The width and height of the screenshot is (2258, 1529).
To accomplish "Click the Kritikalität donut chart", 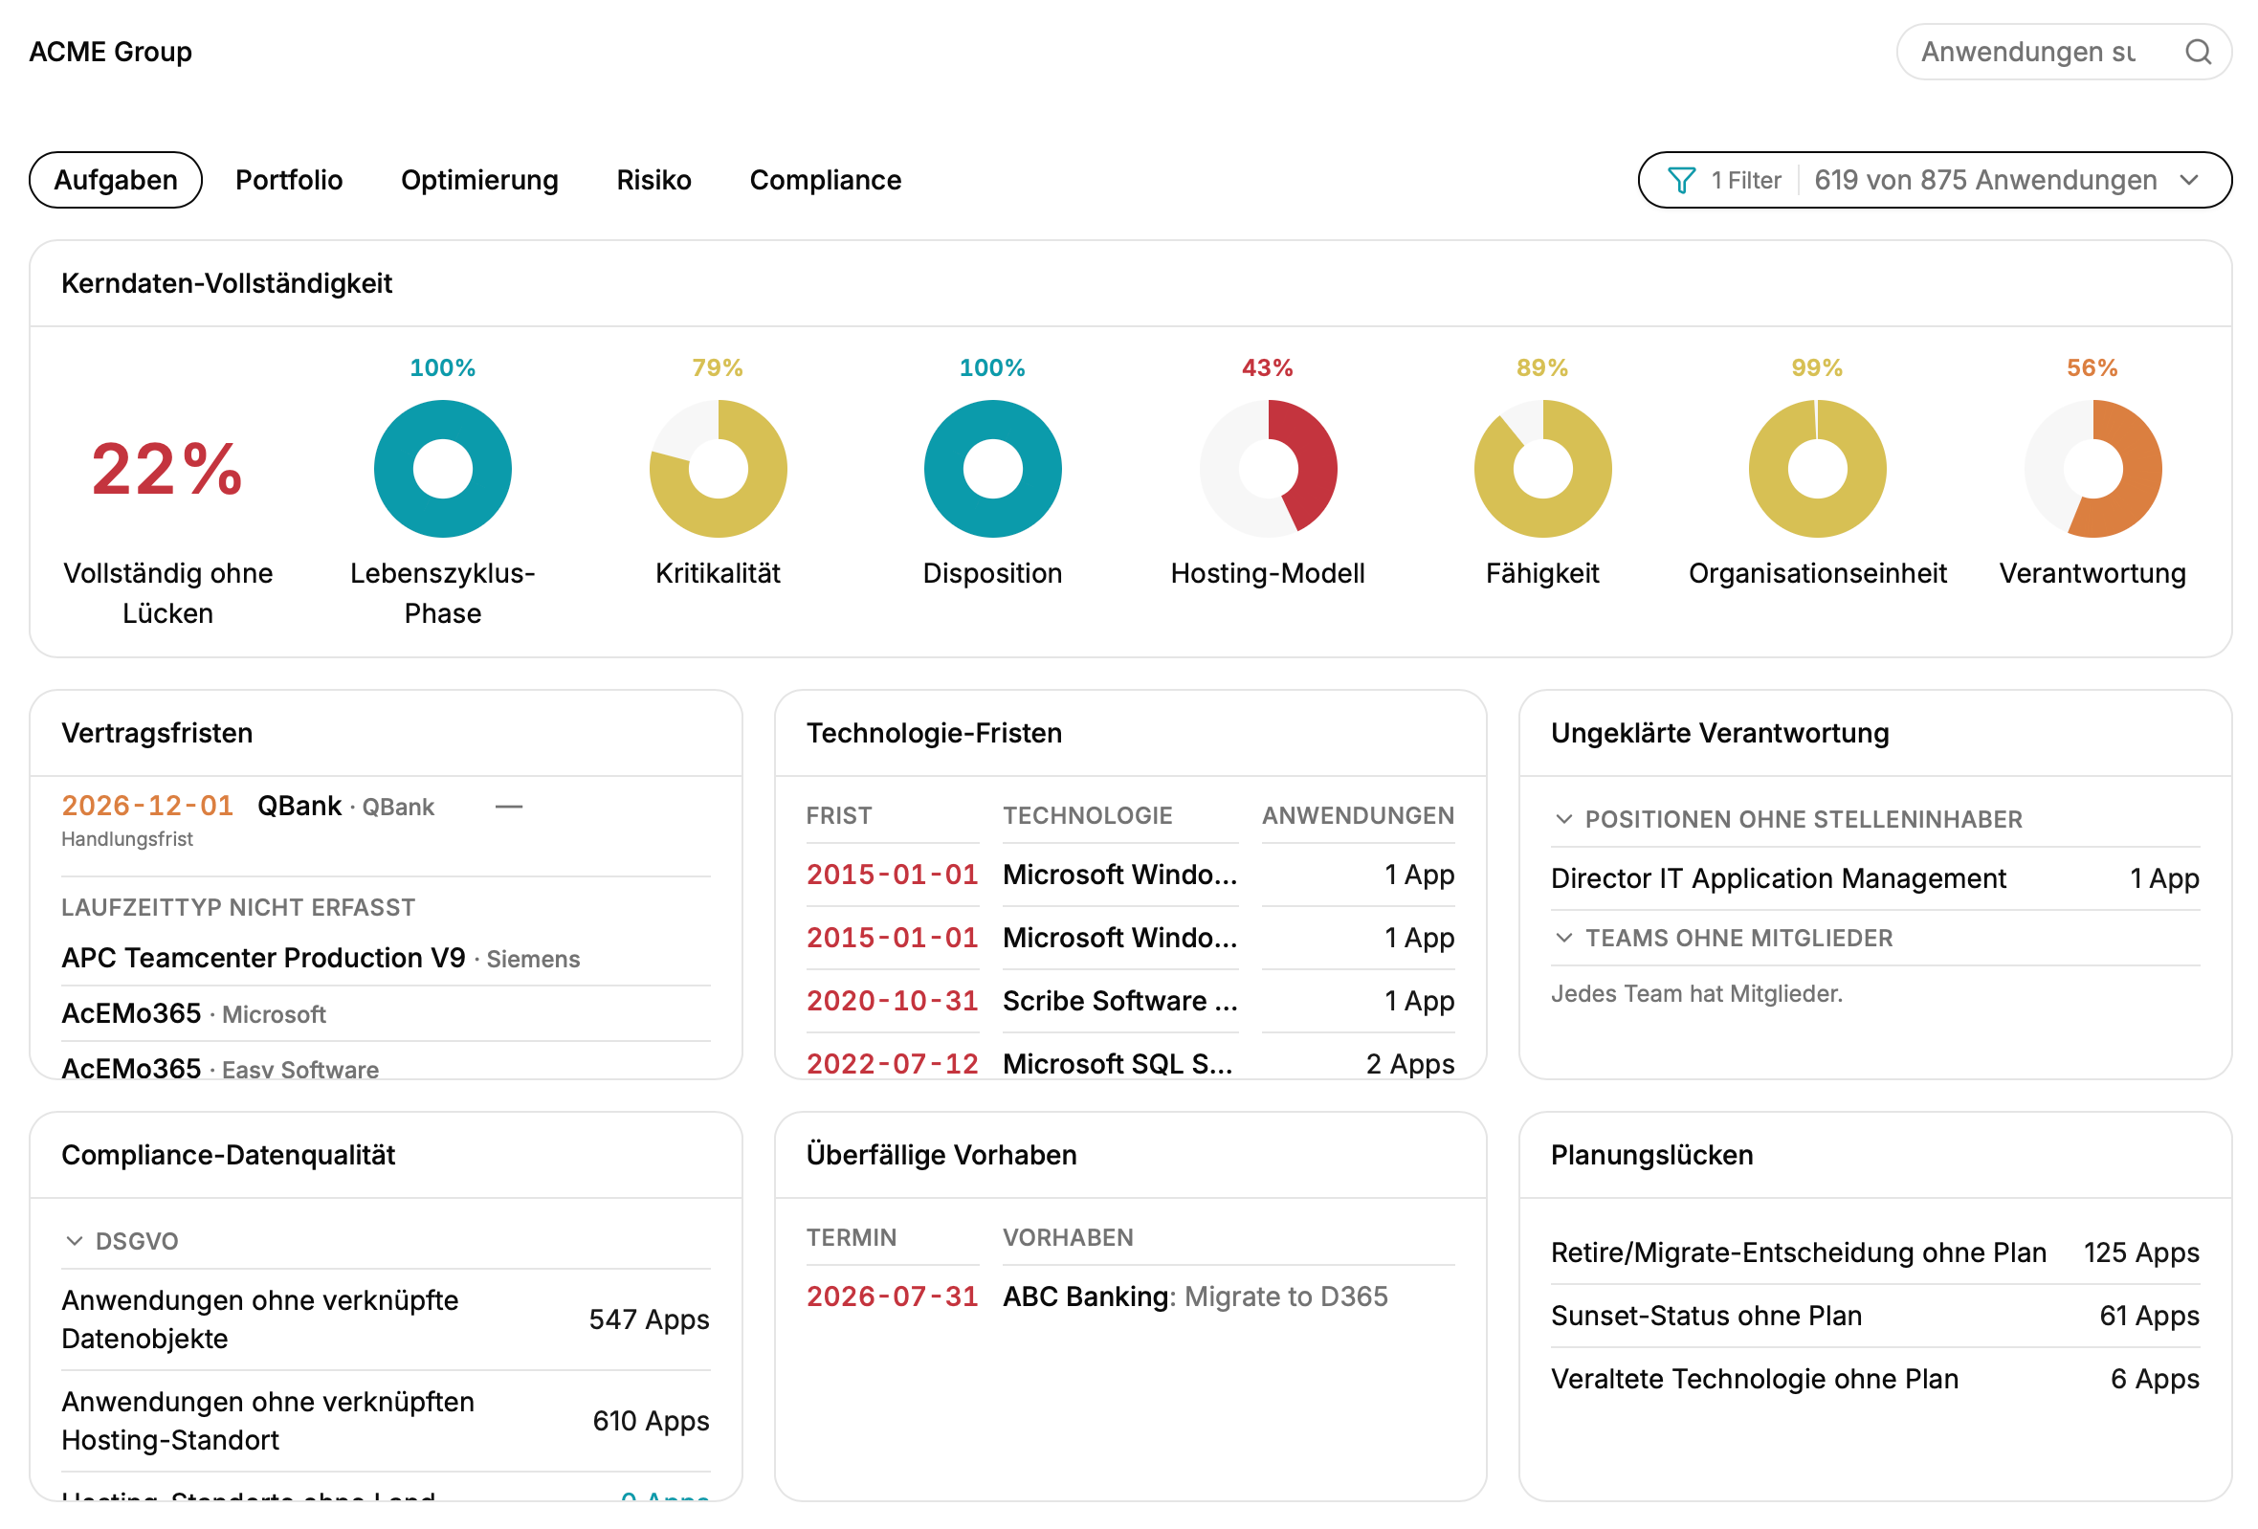I will point(718,468).
